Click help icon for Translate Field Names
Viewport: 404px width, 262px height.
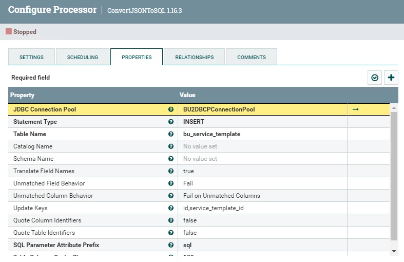coord(171,171)
